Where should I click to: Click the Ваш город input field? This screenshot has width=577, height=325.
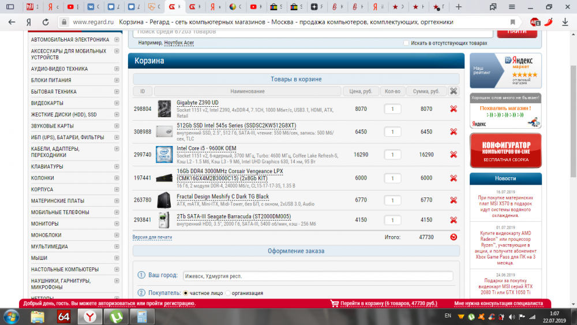click(x=318, y=276)
